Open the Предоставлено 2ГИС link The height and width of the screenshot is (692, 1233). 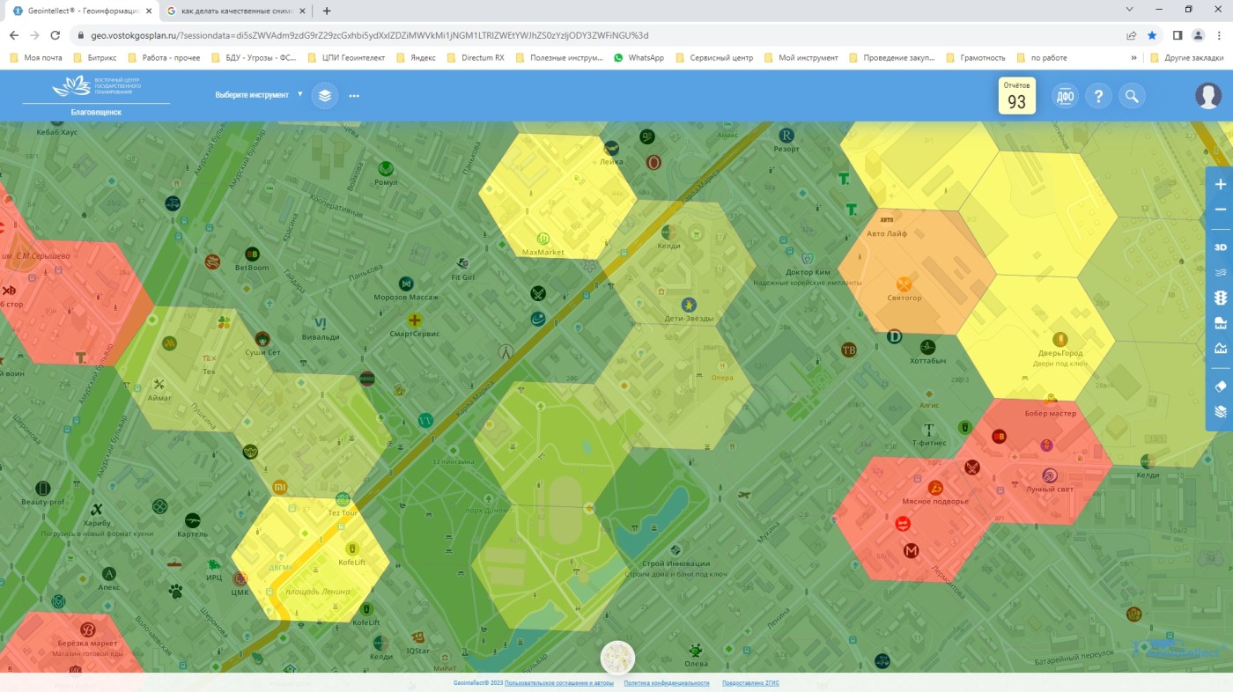click(750, 683)
